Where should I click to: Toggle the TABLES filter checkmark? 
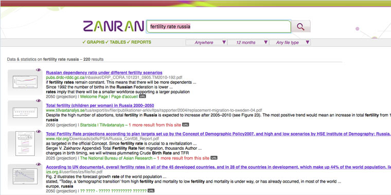coord(116,42)
